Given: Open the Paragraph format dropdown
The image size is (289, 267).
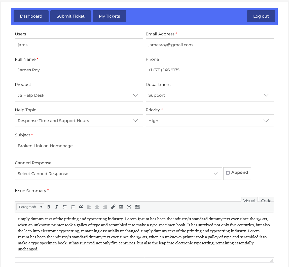Looking at the screenshot, I should (30, 207).
